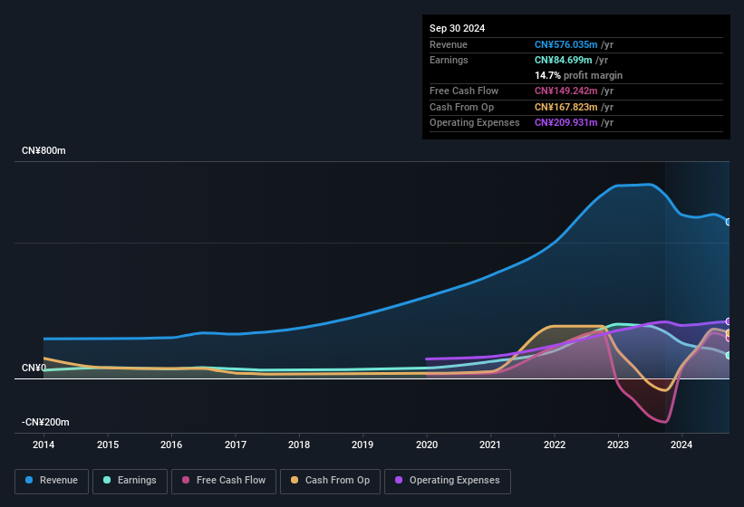Click the CN¥209.931m operating expenses value
The image size is (744, 507).
pyautogui.click(x=566, y=122)
